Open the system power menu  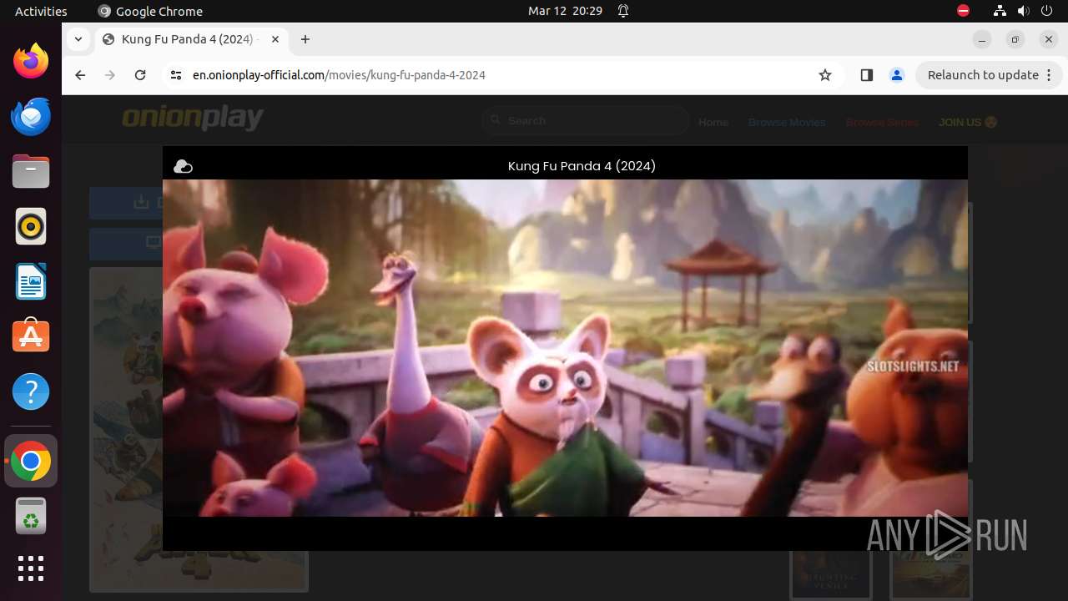(1046, 11)
